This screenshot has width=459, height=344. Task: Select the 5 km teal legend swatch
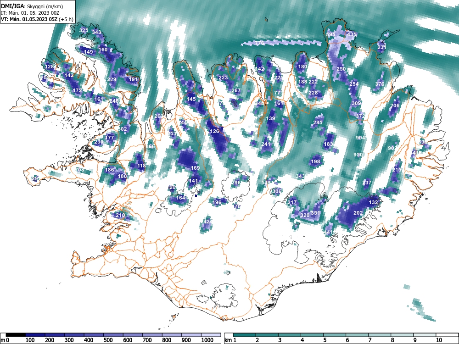click(334, 335)
